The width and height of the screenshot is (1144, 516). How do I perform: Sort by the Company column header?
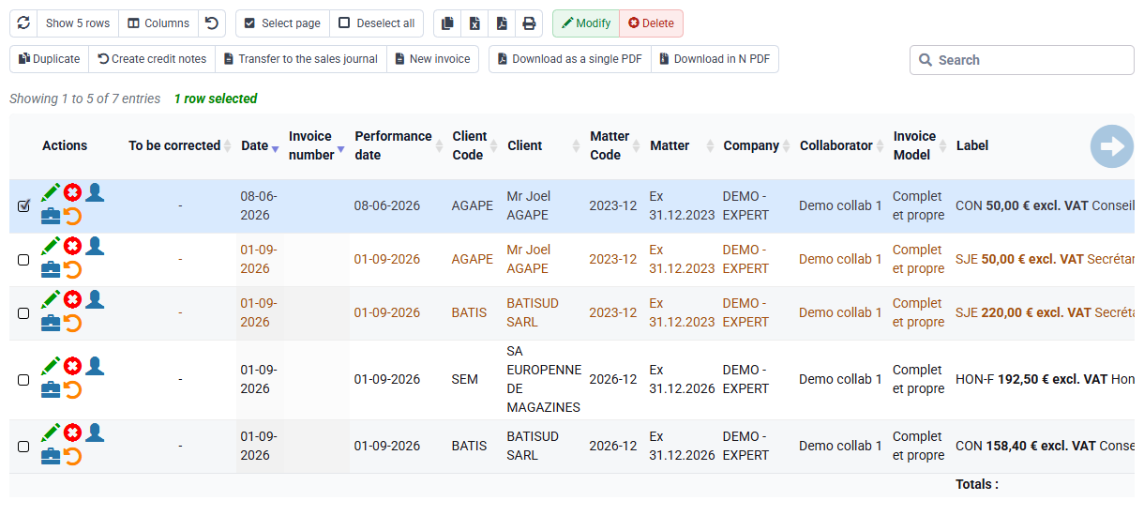tap(757, 145)
